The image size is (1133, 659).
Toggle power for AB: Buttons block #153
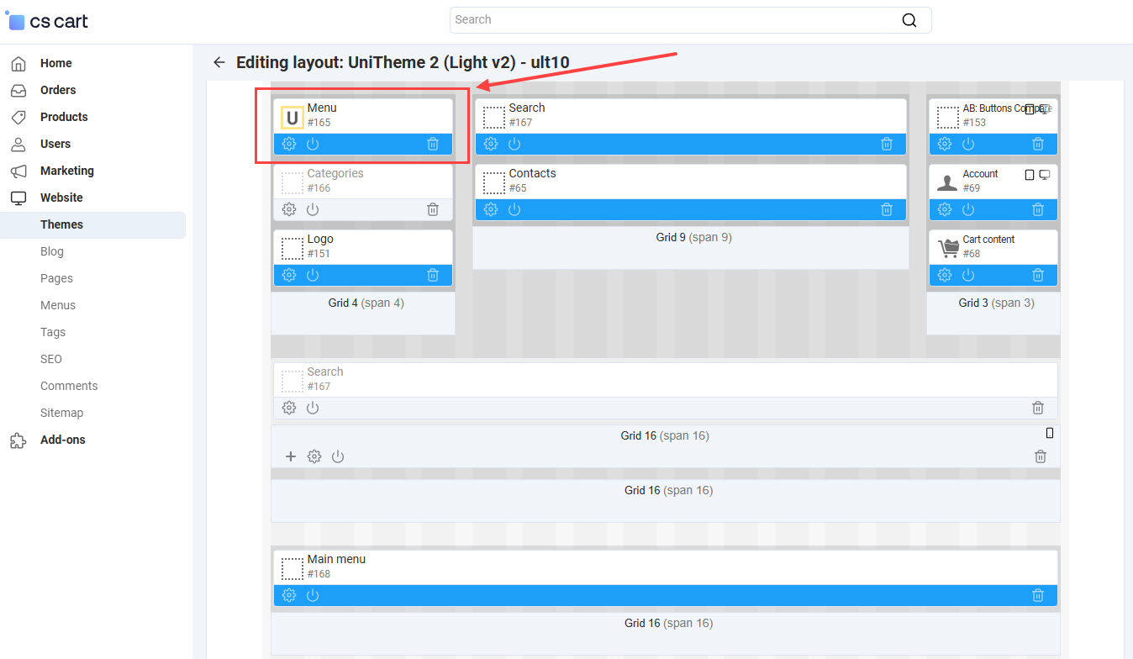click(968, 144)
